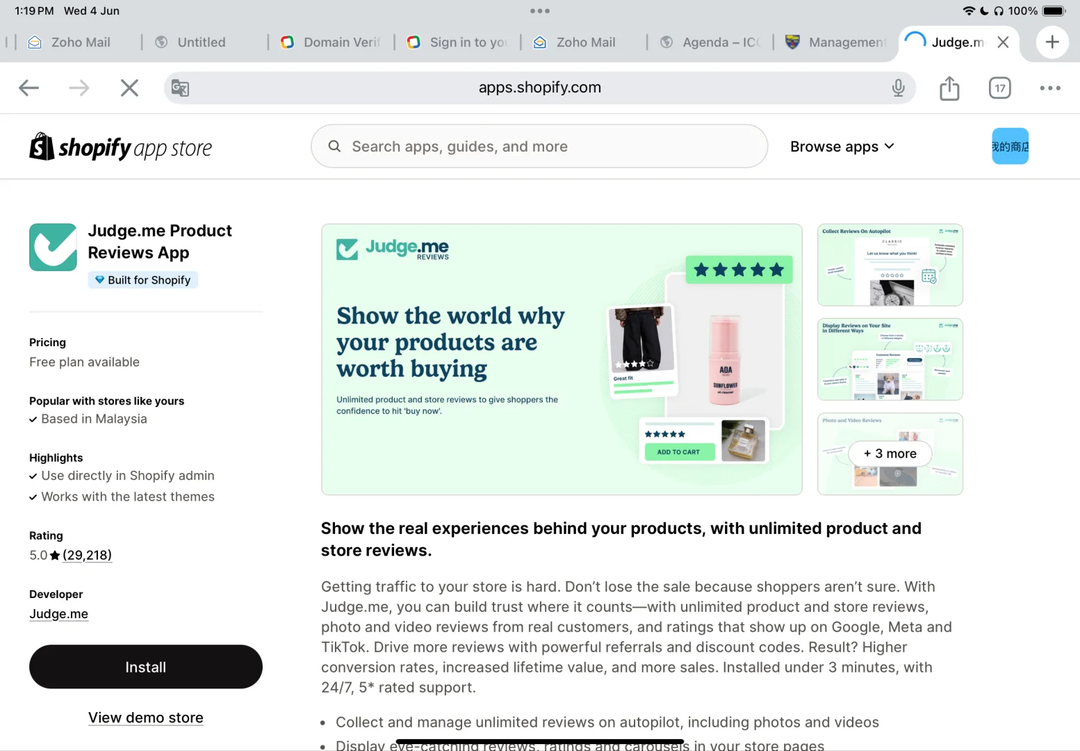Tap the microphone voice search icon
The image size is (1080, 751).
coord(898,88)
